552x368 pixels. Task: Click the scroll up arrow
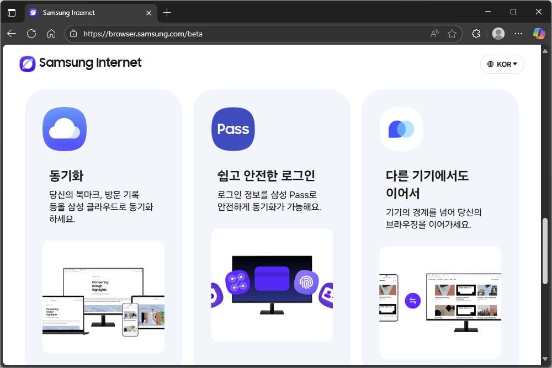(545, 51)
